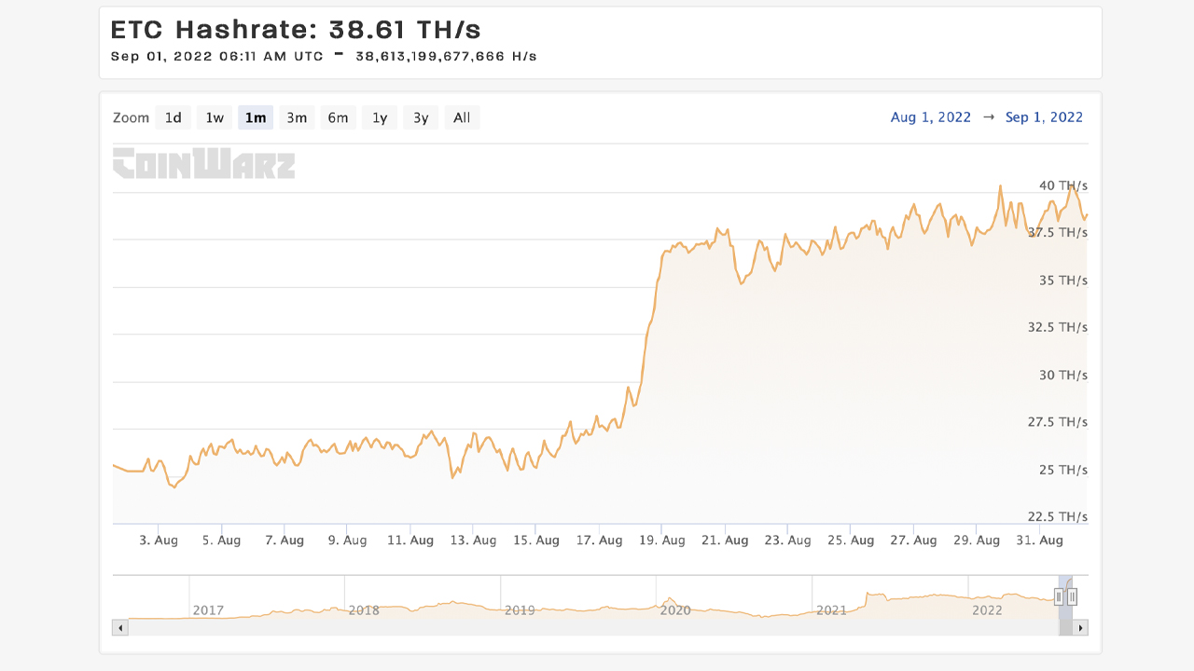Click the 25. Aug x-axis label
Screen dimensions: 1194x671
[850, 541]
